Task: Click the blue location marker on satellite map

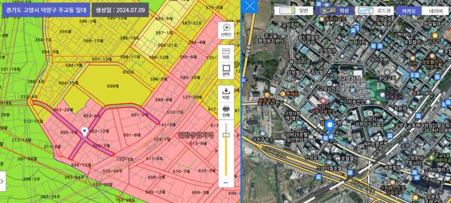Action: tap(330, 126)
